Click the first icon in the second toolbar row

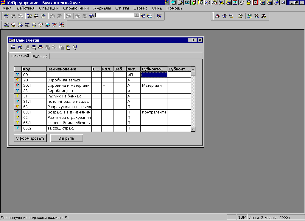click(7, 25)
